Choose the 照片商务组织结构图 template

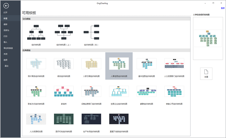36,64
